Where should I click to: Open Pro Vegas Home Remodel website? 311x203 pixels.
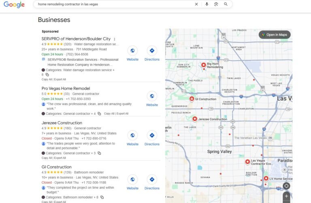[x=152, y=96]
